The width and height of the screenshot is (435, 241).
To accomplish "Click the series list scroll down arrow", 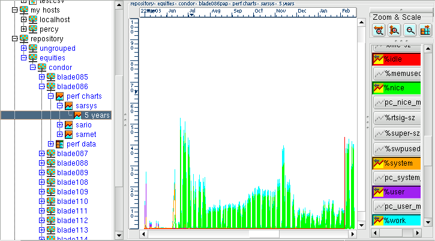I will (x=428, y=222).
